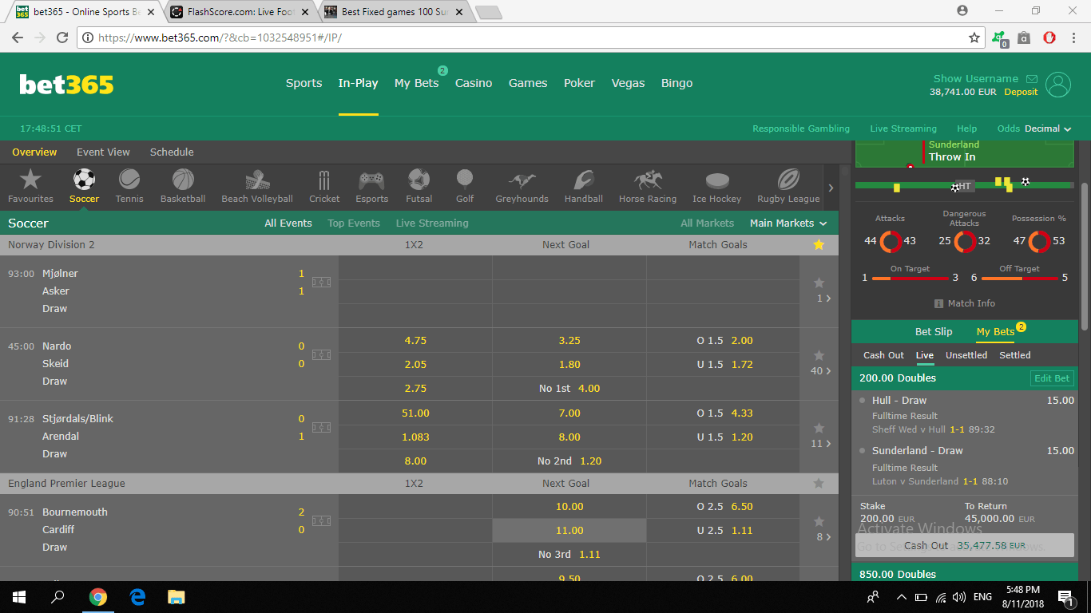Switch to the Bet Slip tab
The width and height of the screenshot is (1091, 613).
(934, 331)
